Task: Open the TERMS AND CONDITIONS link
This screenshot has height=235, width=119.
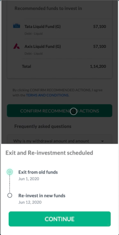Action: pyautogui.click(x=48, y=95)
